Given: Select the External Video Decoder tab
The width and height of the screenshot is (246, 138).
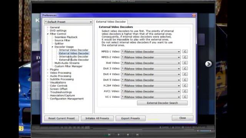Looking at the screenshot, I should [x=111, y=22].
